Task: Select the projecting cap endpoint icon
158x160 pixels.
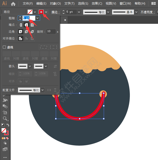Action: tap(32, 25)
